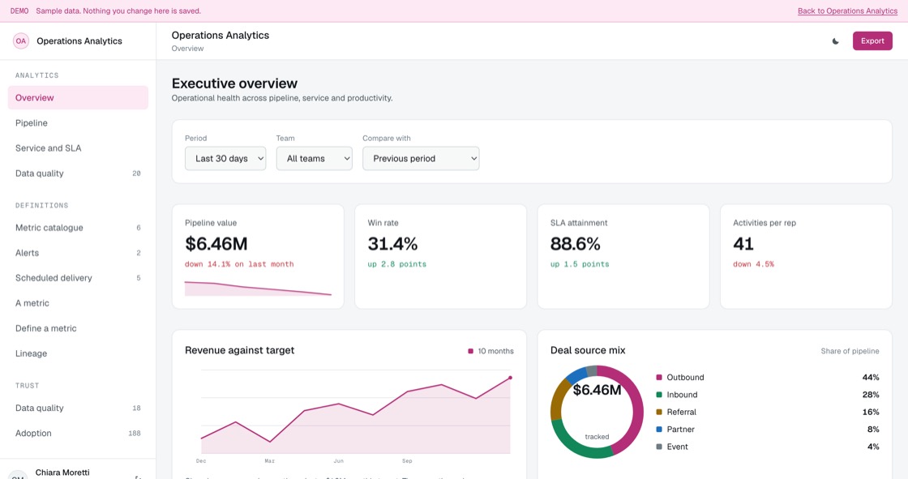
Task: Click the Share of pipeline label
Action: tap(850, 351)
